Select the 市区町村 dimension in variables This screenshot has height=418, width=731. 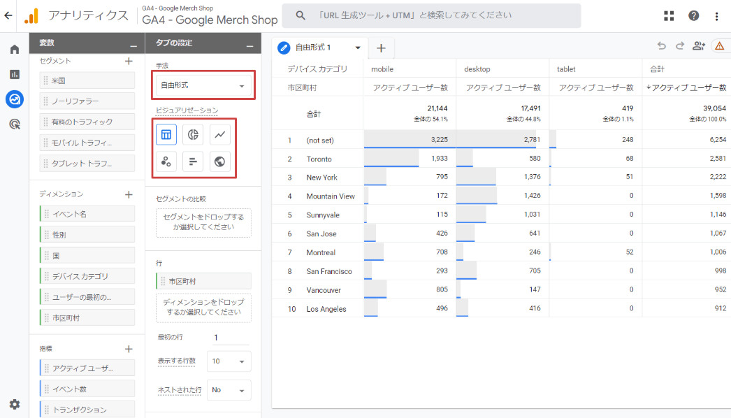87,318
